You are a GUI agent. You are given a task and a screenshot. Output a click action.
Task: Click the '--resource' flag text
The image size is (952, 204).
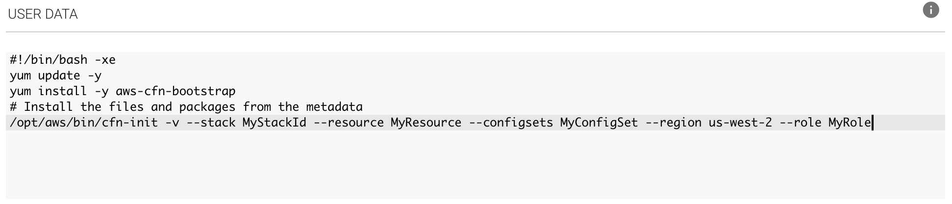[349, 123]
